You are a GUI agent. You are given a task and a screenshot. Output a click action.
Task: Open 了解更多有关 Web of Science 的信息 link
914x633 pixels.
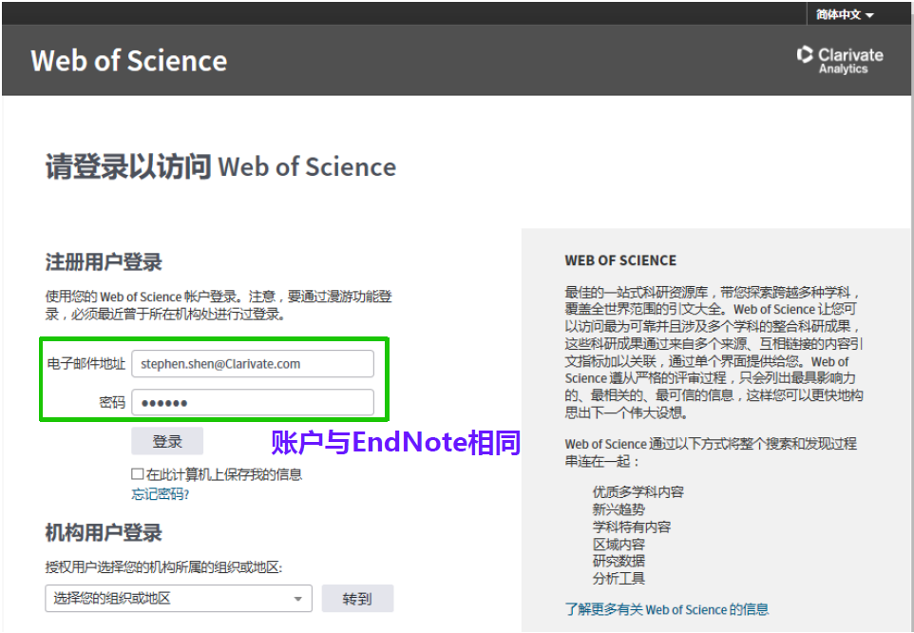(x=667, y=609)
